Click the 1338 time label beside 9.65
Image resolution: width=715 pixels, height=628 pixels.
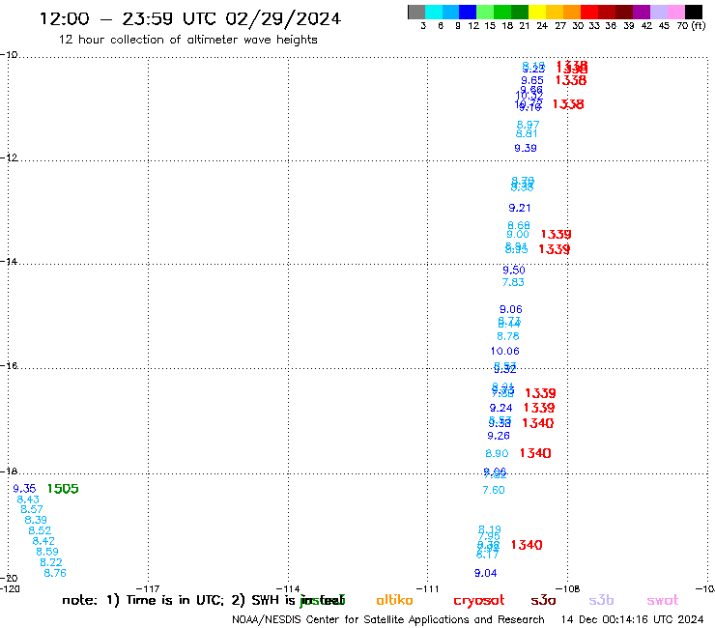click(x=571, y=80)
